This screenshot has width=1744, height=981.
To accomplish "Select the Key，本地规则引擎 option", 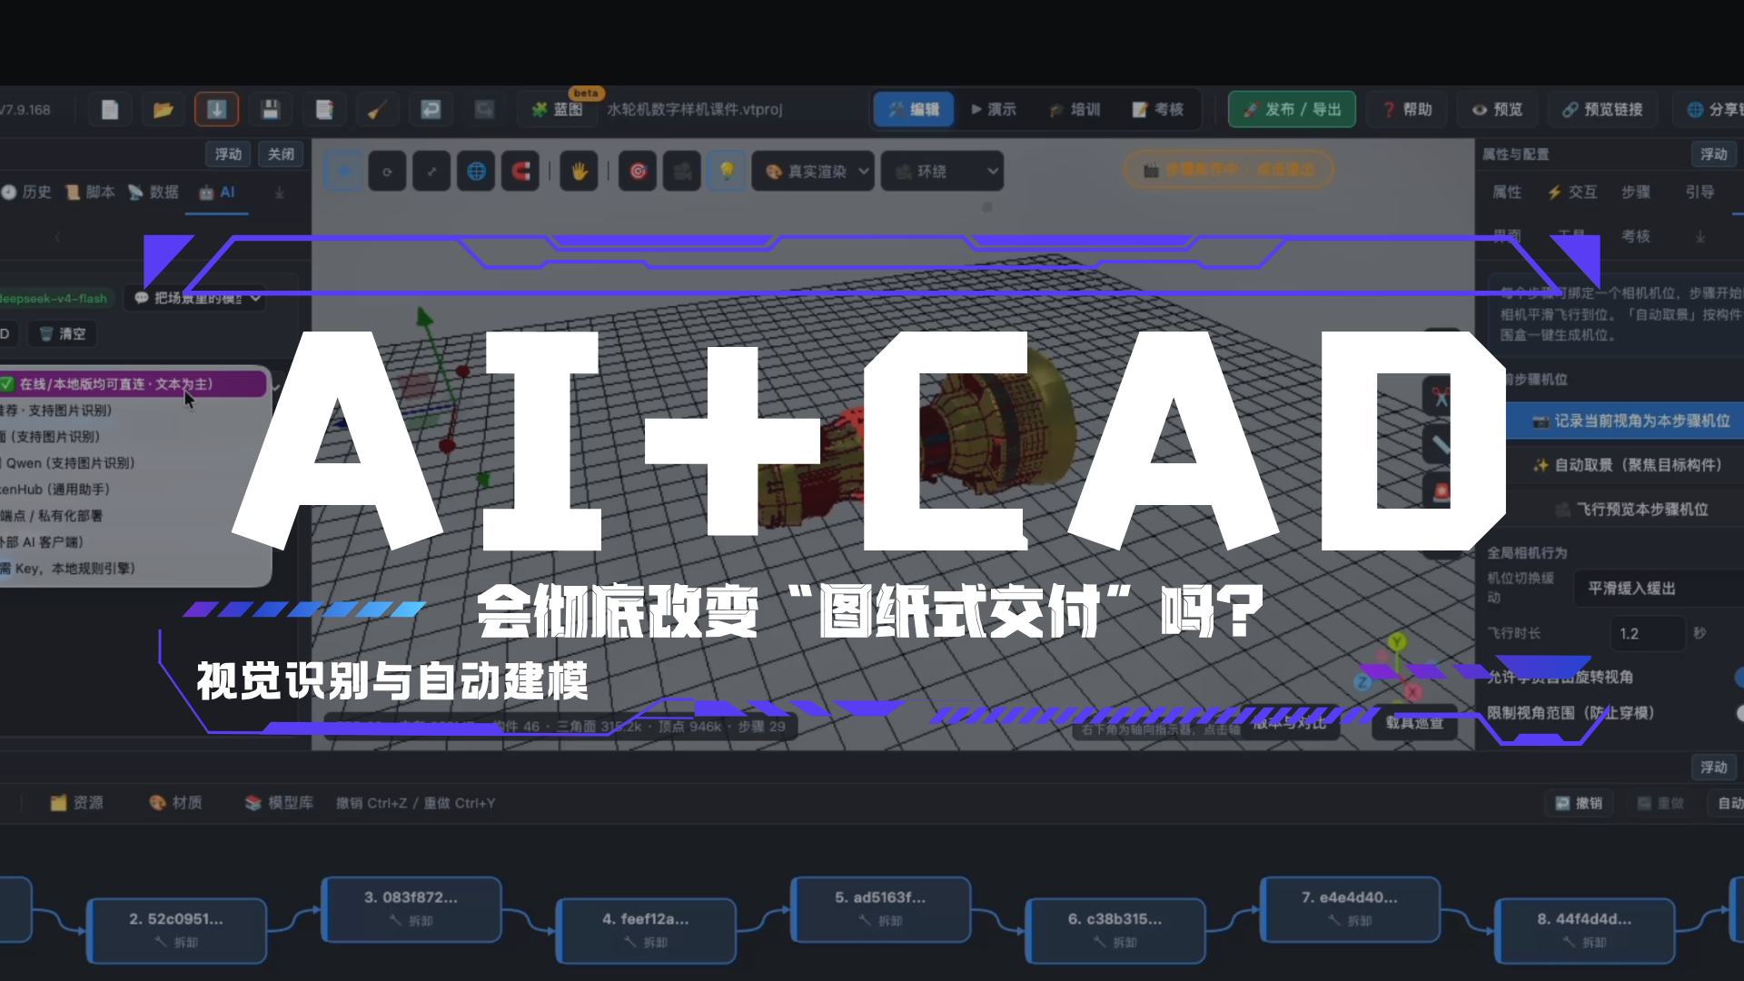I will click(134, 569).
